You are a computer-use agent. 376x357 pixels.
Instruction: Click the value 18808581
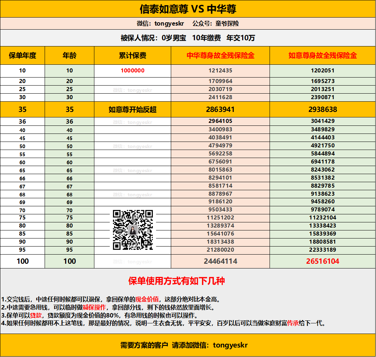(x=323, y=242)
